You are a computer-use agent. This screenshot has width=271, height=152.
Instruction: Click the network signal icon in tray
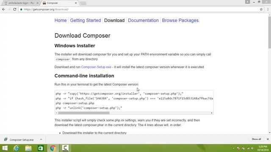click(x=248, y=148)
